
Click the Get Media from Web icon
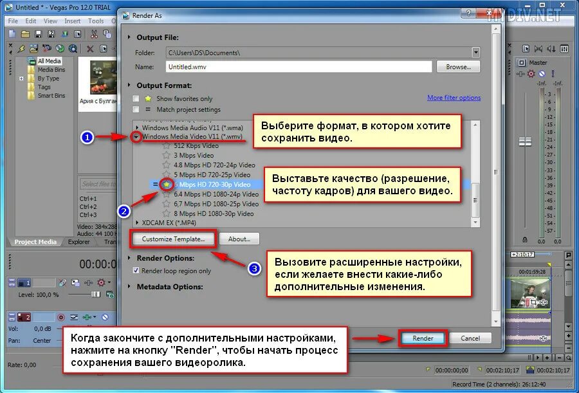(x=73, y=48)
